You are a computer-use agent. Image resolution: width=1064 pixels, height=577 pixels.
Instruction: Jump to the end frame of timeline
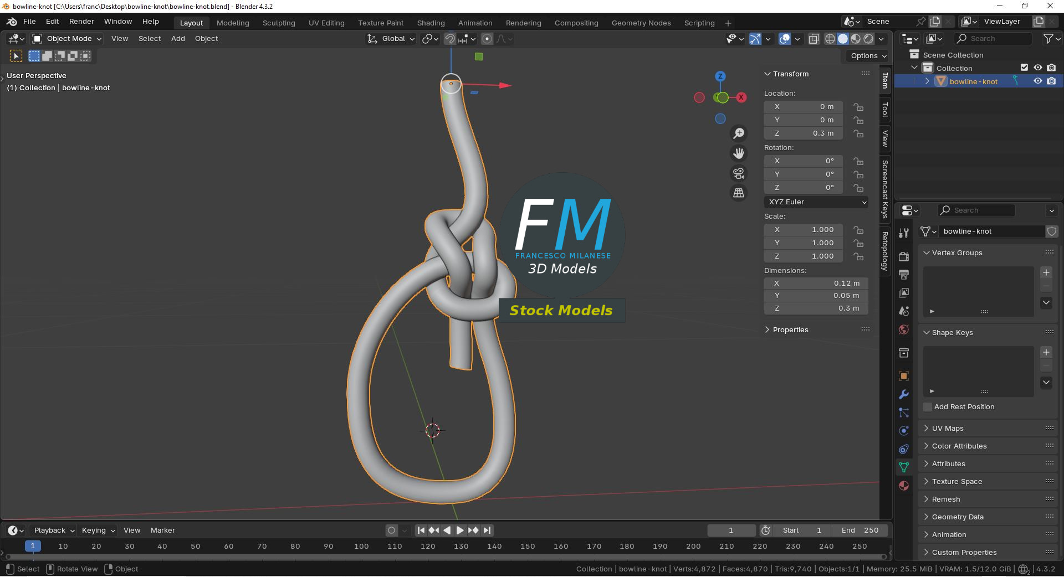(x=487, y=530)
